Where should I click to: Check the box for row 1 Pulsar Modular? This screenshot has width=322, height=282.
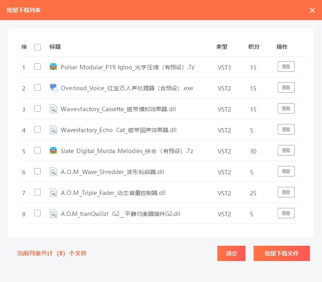coord(37,67)
